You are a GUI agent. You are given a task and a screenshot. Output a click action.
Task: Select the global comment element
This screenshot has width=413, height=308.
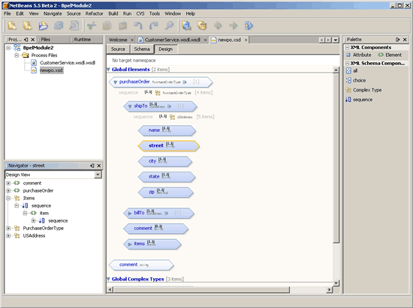(141, 265)
